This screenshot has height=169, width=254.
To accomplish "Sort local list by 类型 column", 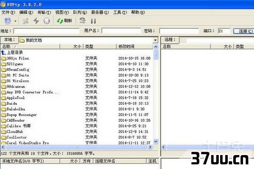I will pyautogui.click(x=100, y=46).
